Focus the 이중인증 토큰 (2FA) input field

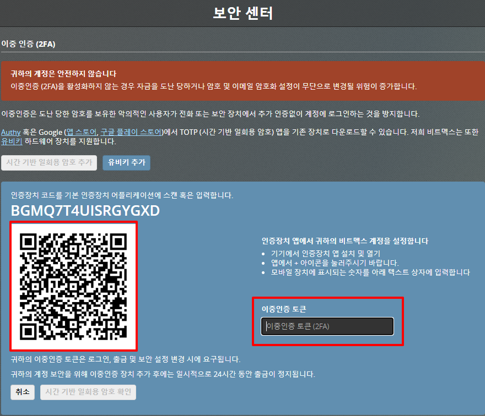[327, 326]
